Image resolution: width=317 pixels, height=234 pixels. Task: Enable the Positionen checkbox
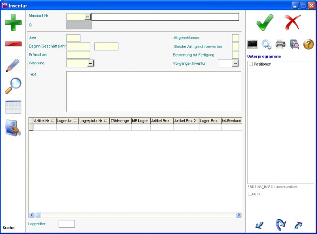pyautogui.click(x=250, y=64)
